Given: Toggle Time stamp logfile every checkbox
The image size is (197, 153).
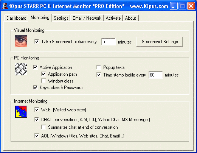Looking at the screenshot, I should pyautogui.click(x=99, y=75).
